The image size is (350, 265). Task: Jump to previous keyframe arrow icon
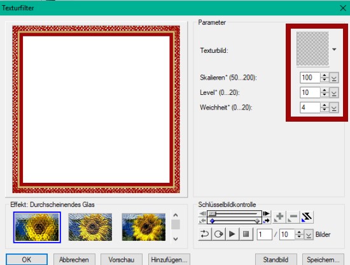[x=202, y=221]
